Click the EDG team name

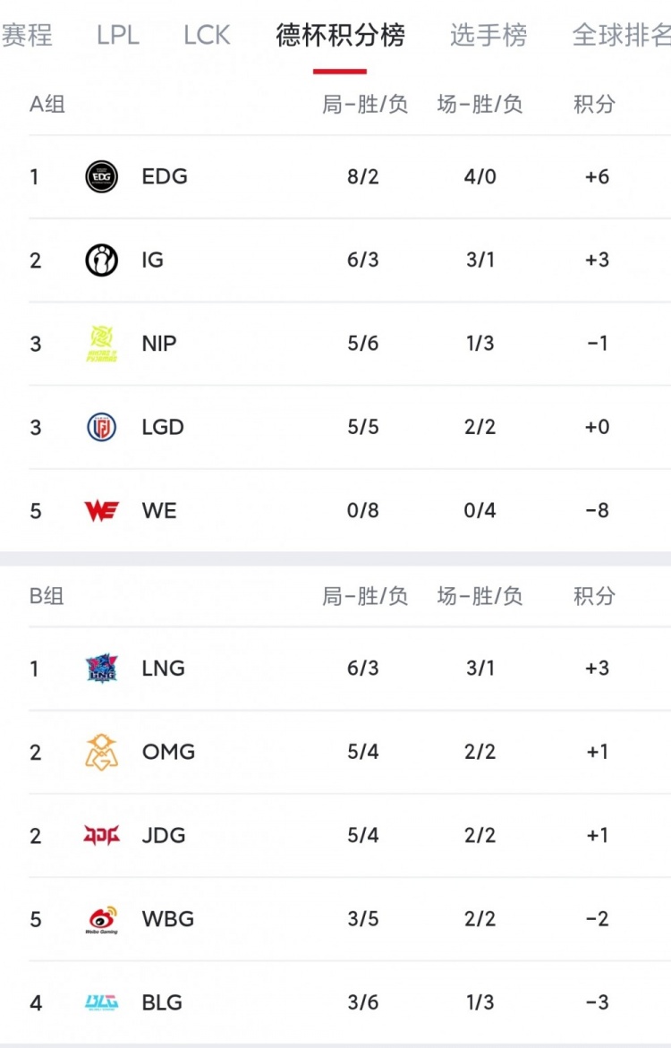coord(165,176)
